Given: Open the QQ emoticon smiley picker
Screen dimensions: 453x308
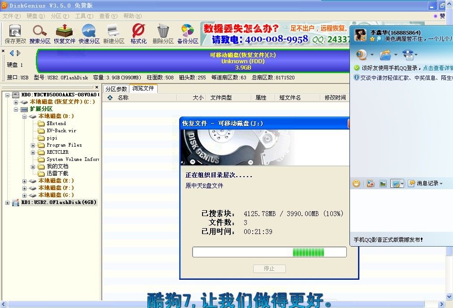Looking at the screenshot, I should (356, 183).
